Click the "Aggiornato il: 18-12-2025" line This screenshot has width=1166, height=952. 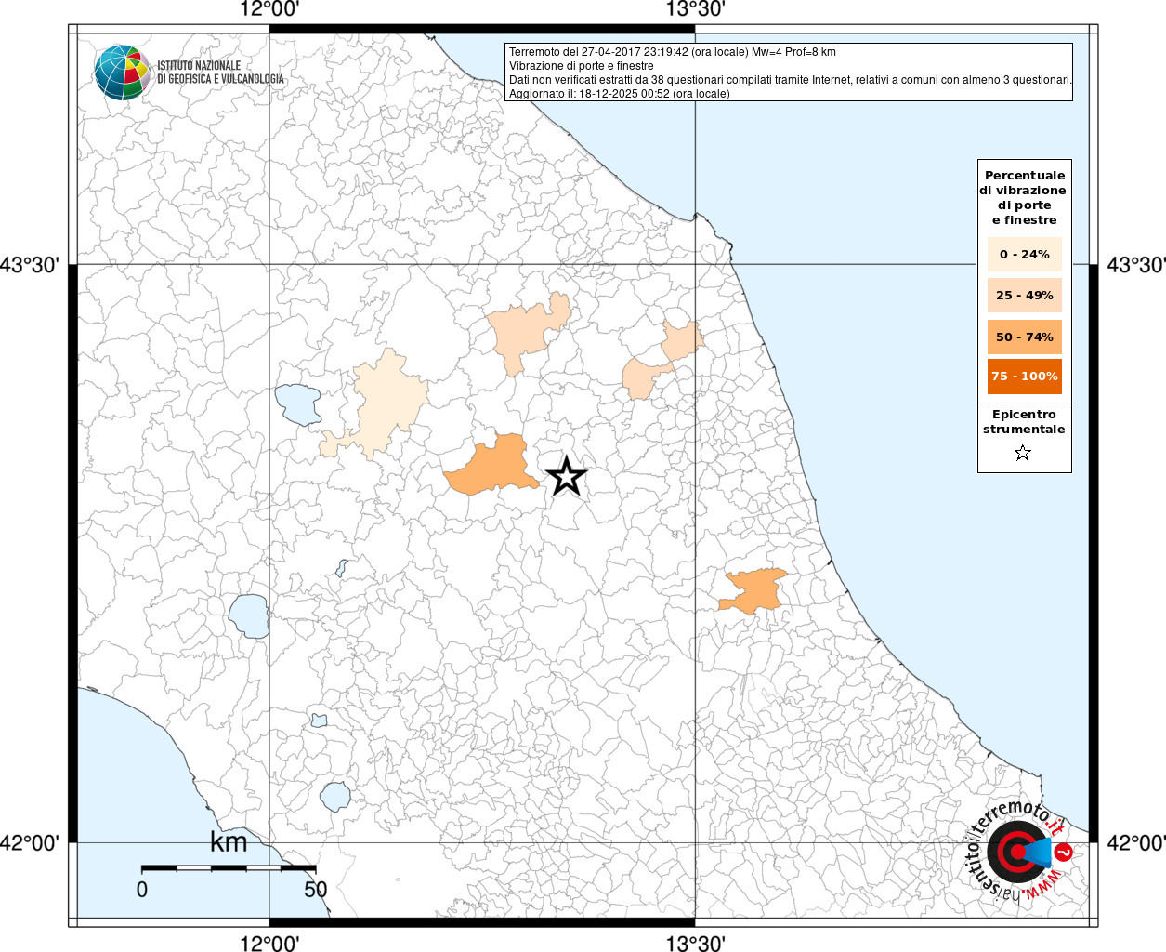pyautogui.click(x=620, y=94)
